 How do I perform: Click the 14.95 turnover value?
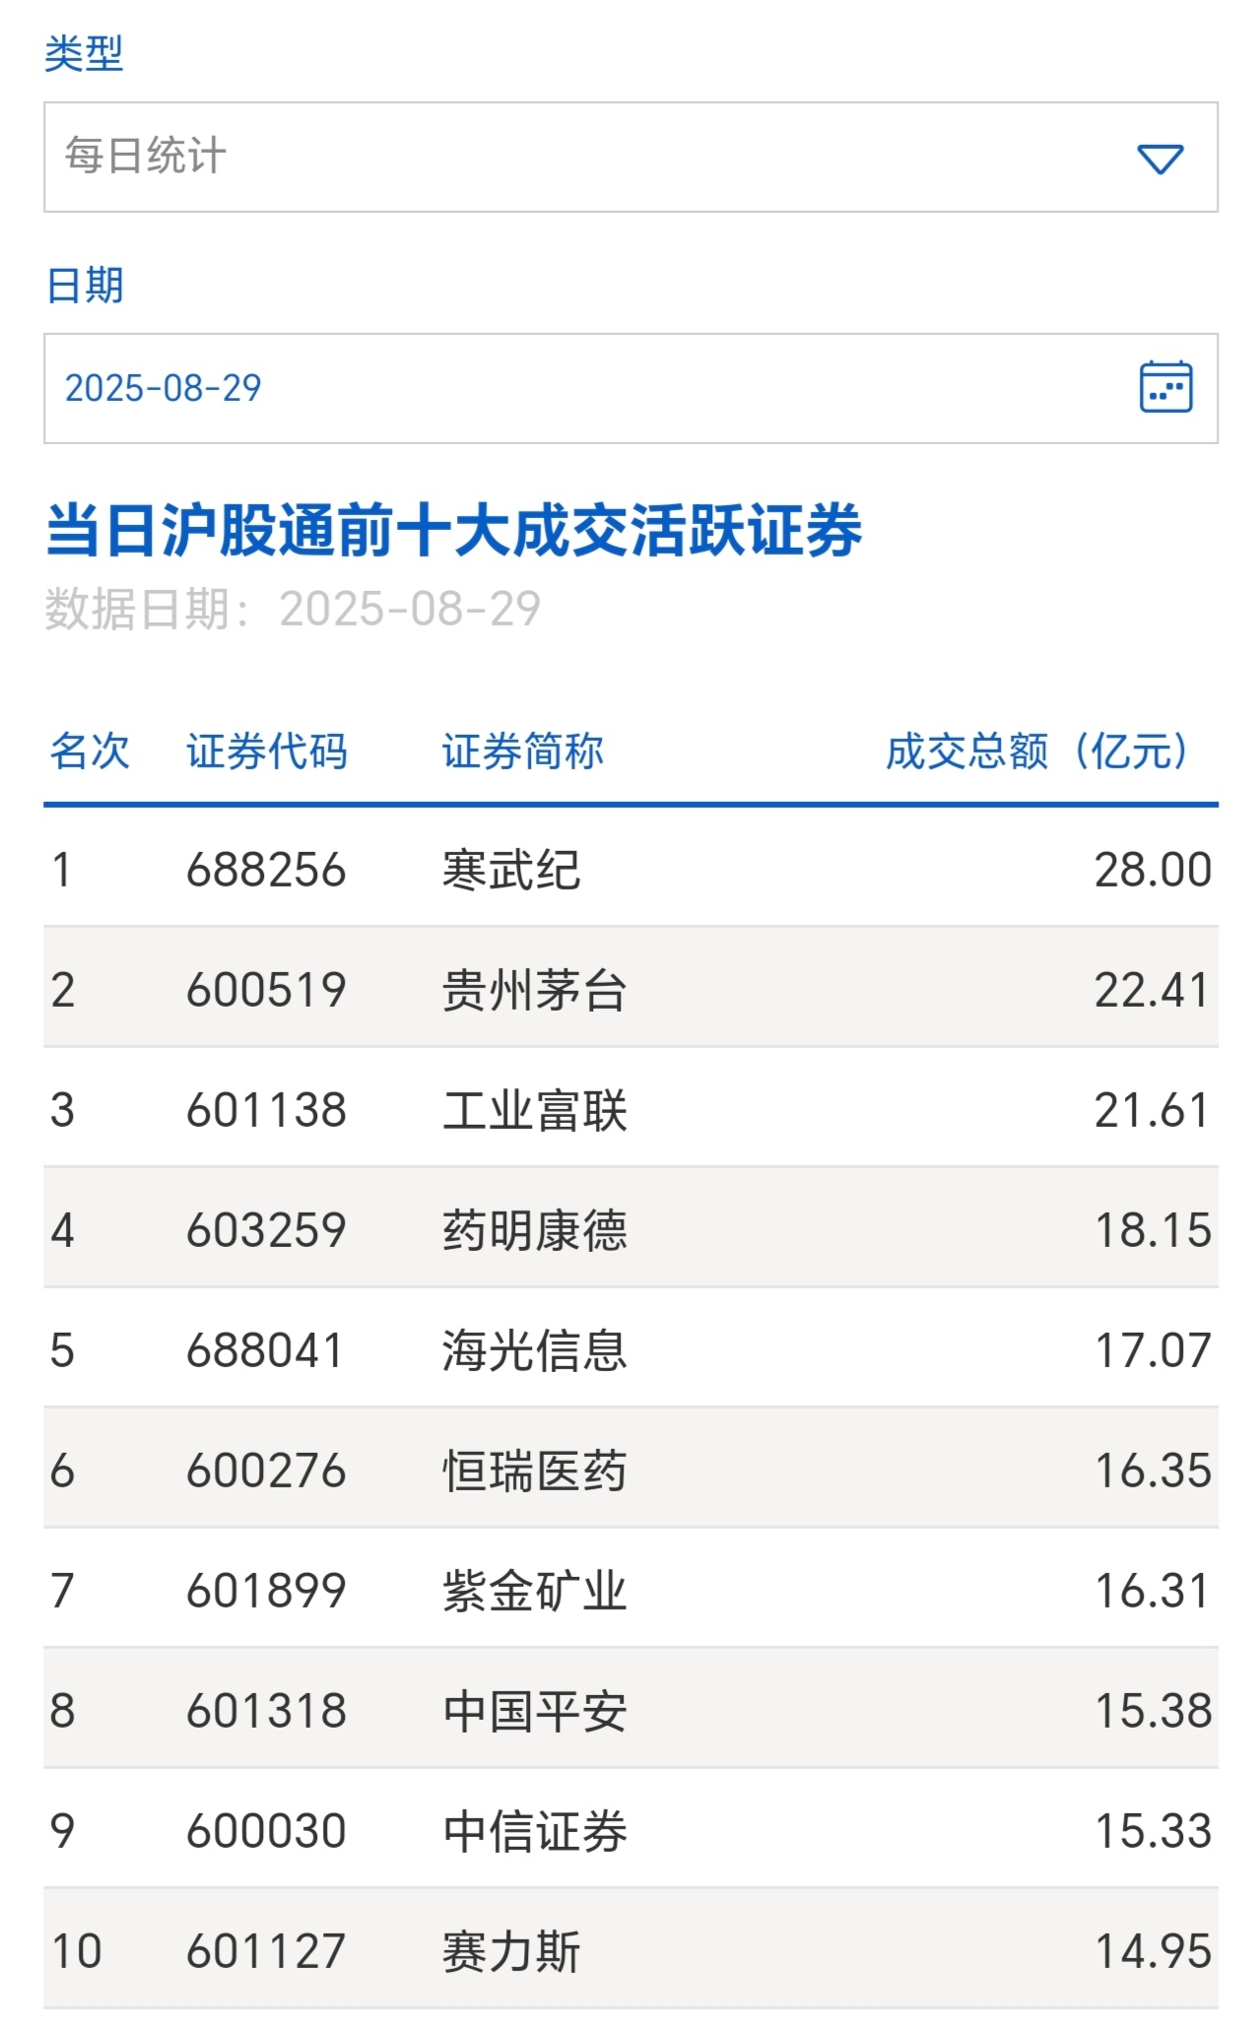point(1153,1952)
